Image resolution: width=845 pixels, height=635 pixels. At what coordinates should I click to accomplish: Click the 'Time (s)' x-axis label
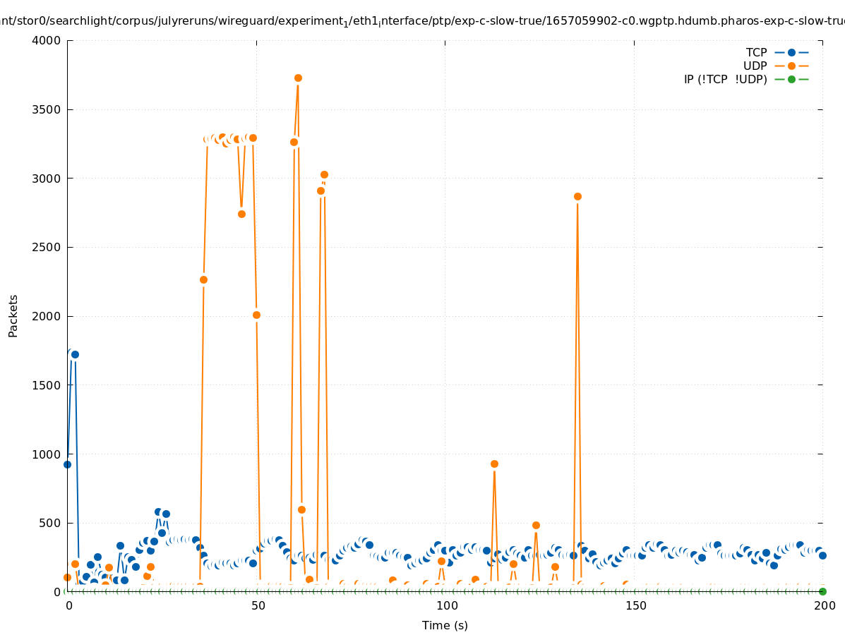click(x=445, y=625)
